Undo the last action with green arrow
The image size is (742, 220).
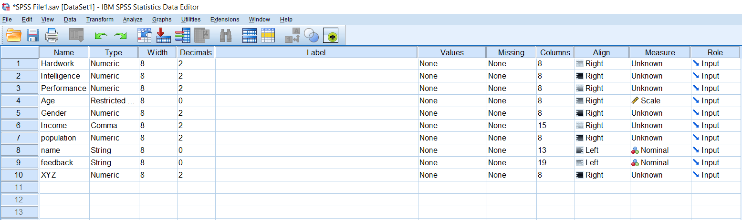point(101,36)
